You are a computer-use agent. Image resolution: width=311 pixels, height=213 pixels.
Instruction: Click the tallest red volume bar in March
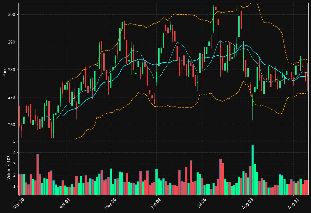click(37, 175)
